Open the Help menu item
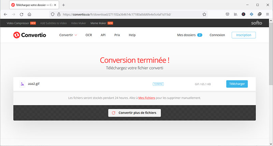Image resolution: width=273 pixels, height=146 pixels. coord(132,35)
